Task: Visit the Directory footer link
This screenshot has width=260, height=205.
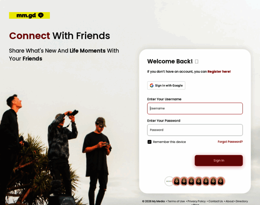Action: click(x=242, y=201)
